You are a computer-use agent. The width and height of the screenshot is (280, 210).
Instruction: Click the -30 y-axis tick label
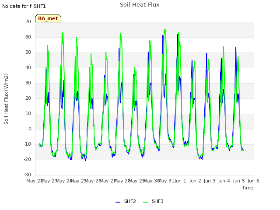[28, 175]
